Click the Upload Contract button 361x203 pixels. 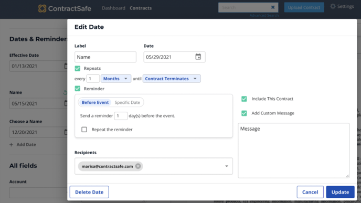tap(304, 7)
